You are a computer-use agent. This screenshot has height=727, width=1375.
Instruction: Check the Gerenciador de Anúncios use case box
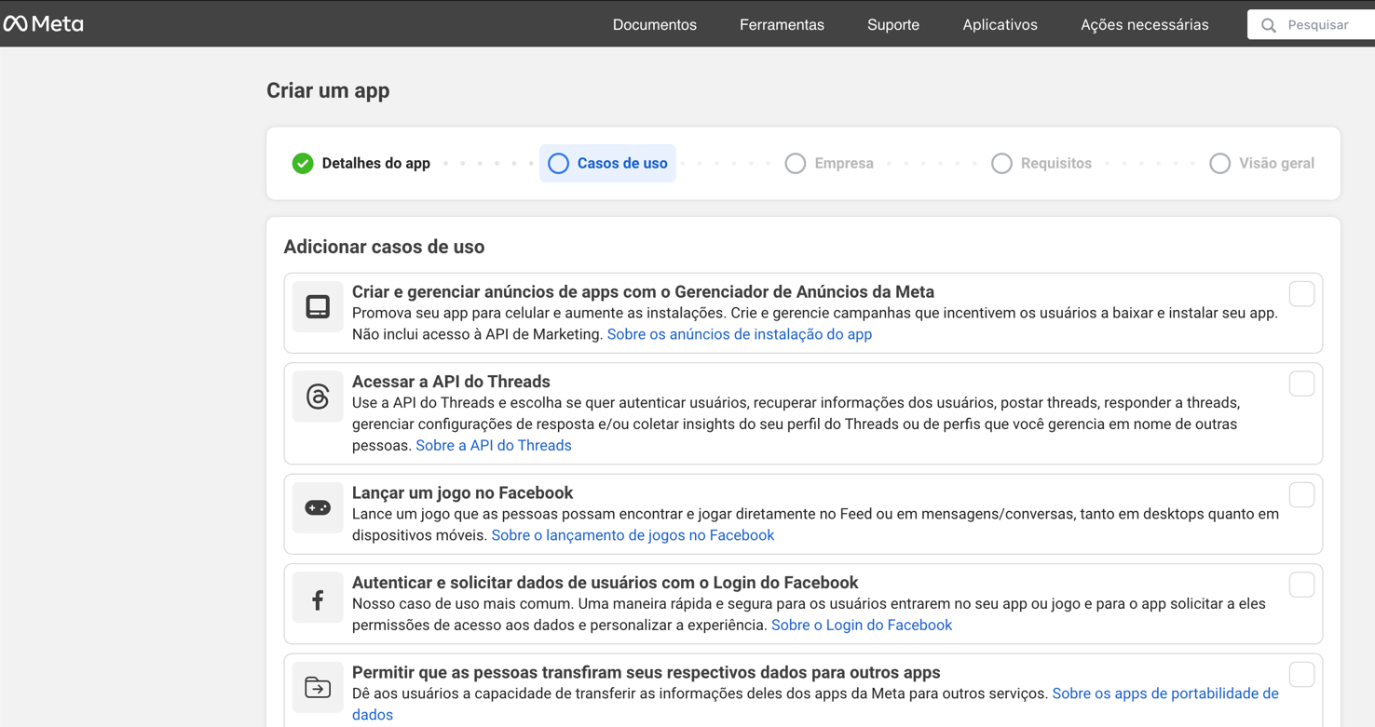pos(1301,294)
